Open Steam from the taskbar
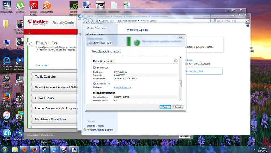The image size is (271, 153). tap(44, 149)
